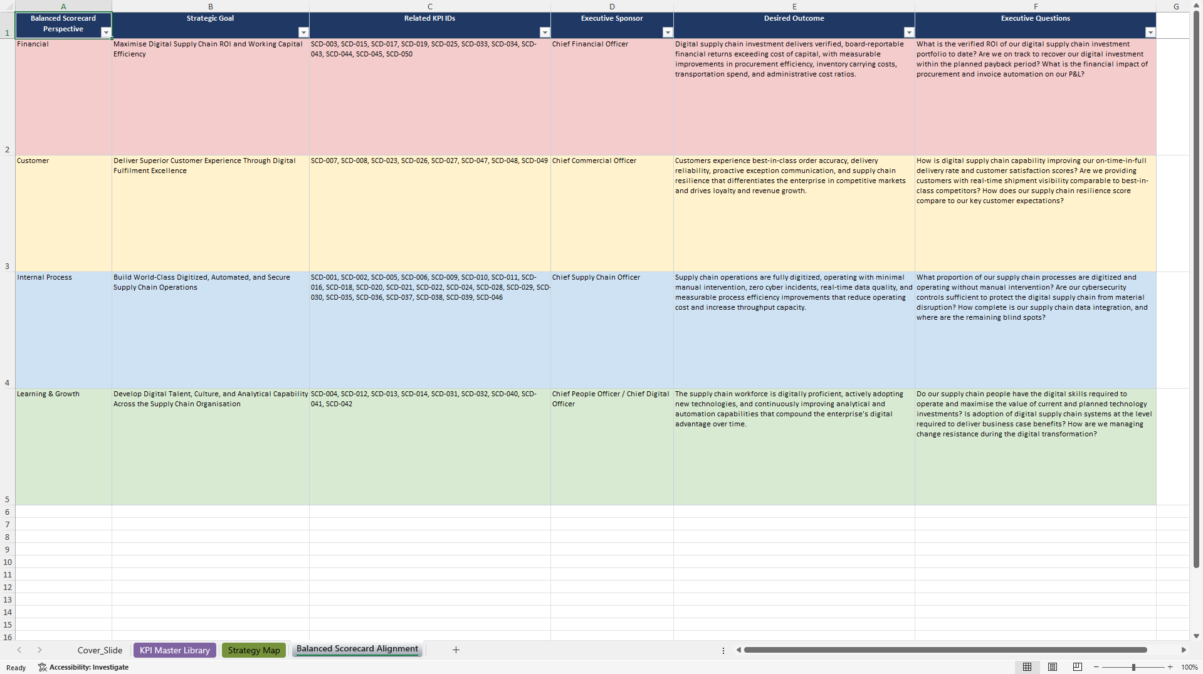The width and height of the screenshot is (1203, 674).
Task: Select Chief Financial Officer cell
Action: [612, 97]
